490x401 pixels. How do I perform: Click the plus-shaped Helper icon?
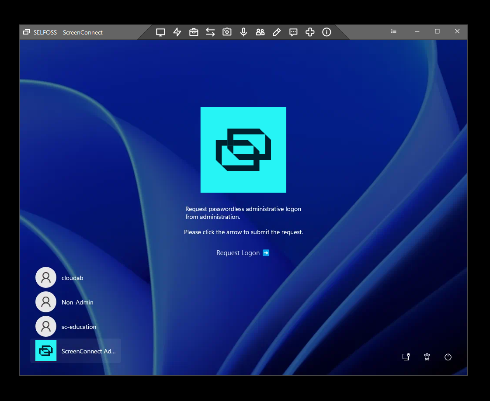pyautogui.click(x=310, y=32)
